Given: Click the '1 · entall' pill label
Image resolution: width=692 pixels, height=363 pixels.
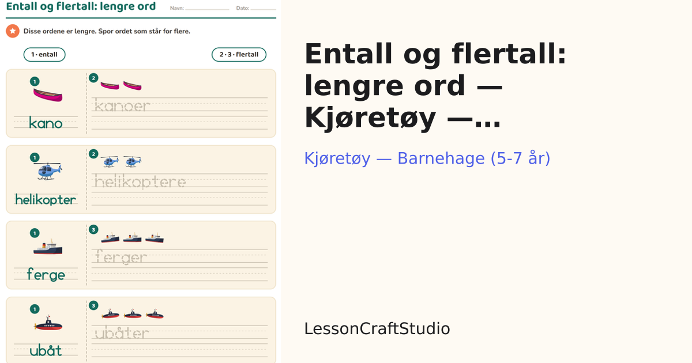Looking at the screenshot, I should tap(44, 55).
